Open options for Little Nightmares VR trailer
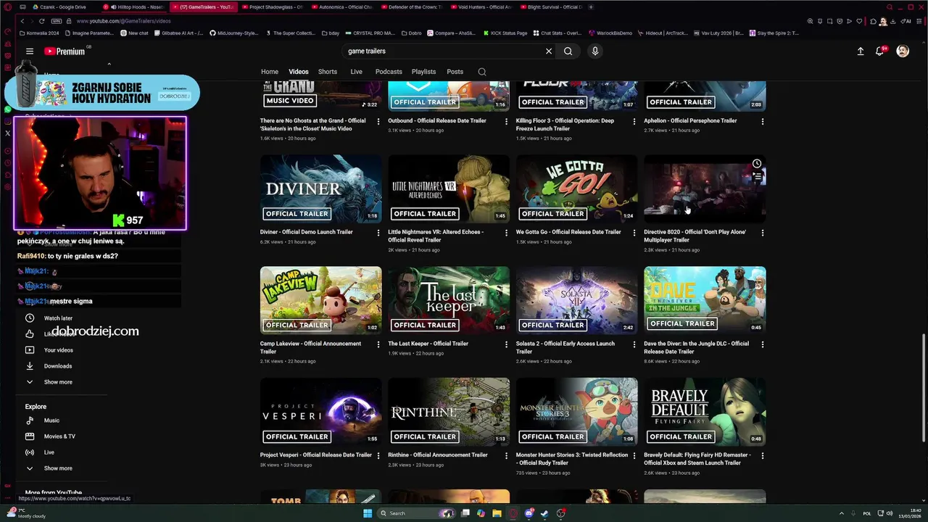 (506, 233)
